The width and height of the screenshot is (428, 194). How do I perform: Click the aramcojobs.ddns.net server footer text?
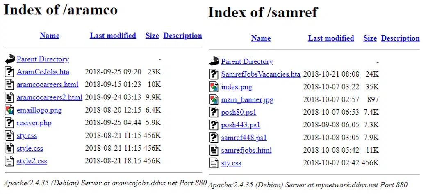pos(105,183)
